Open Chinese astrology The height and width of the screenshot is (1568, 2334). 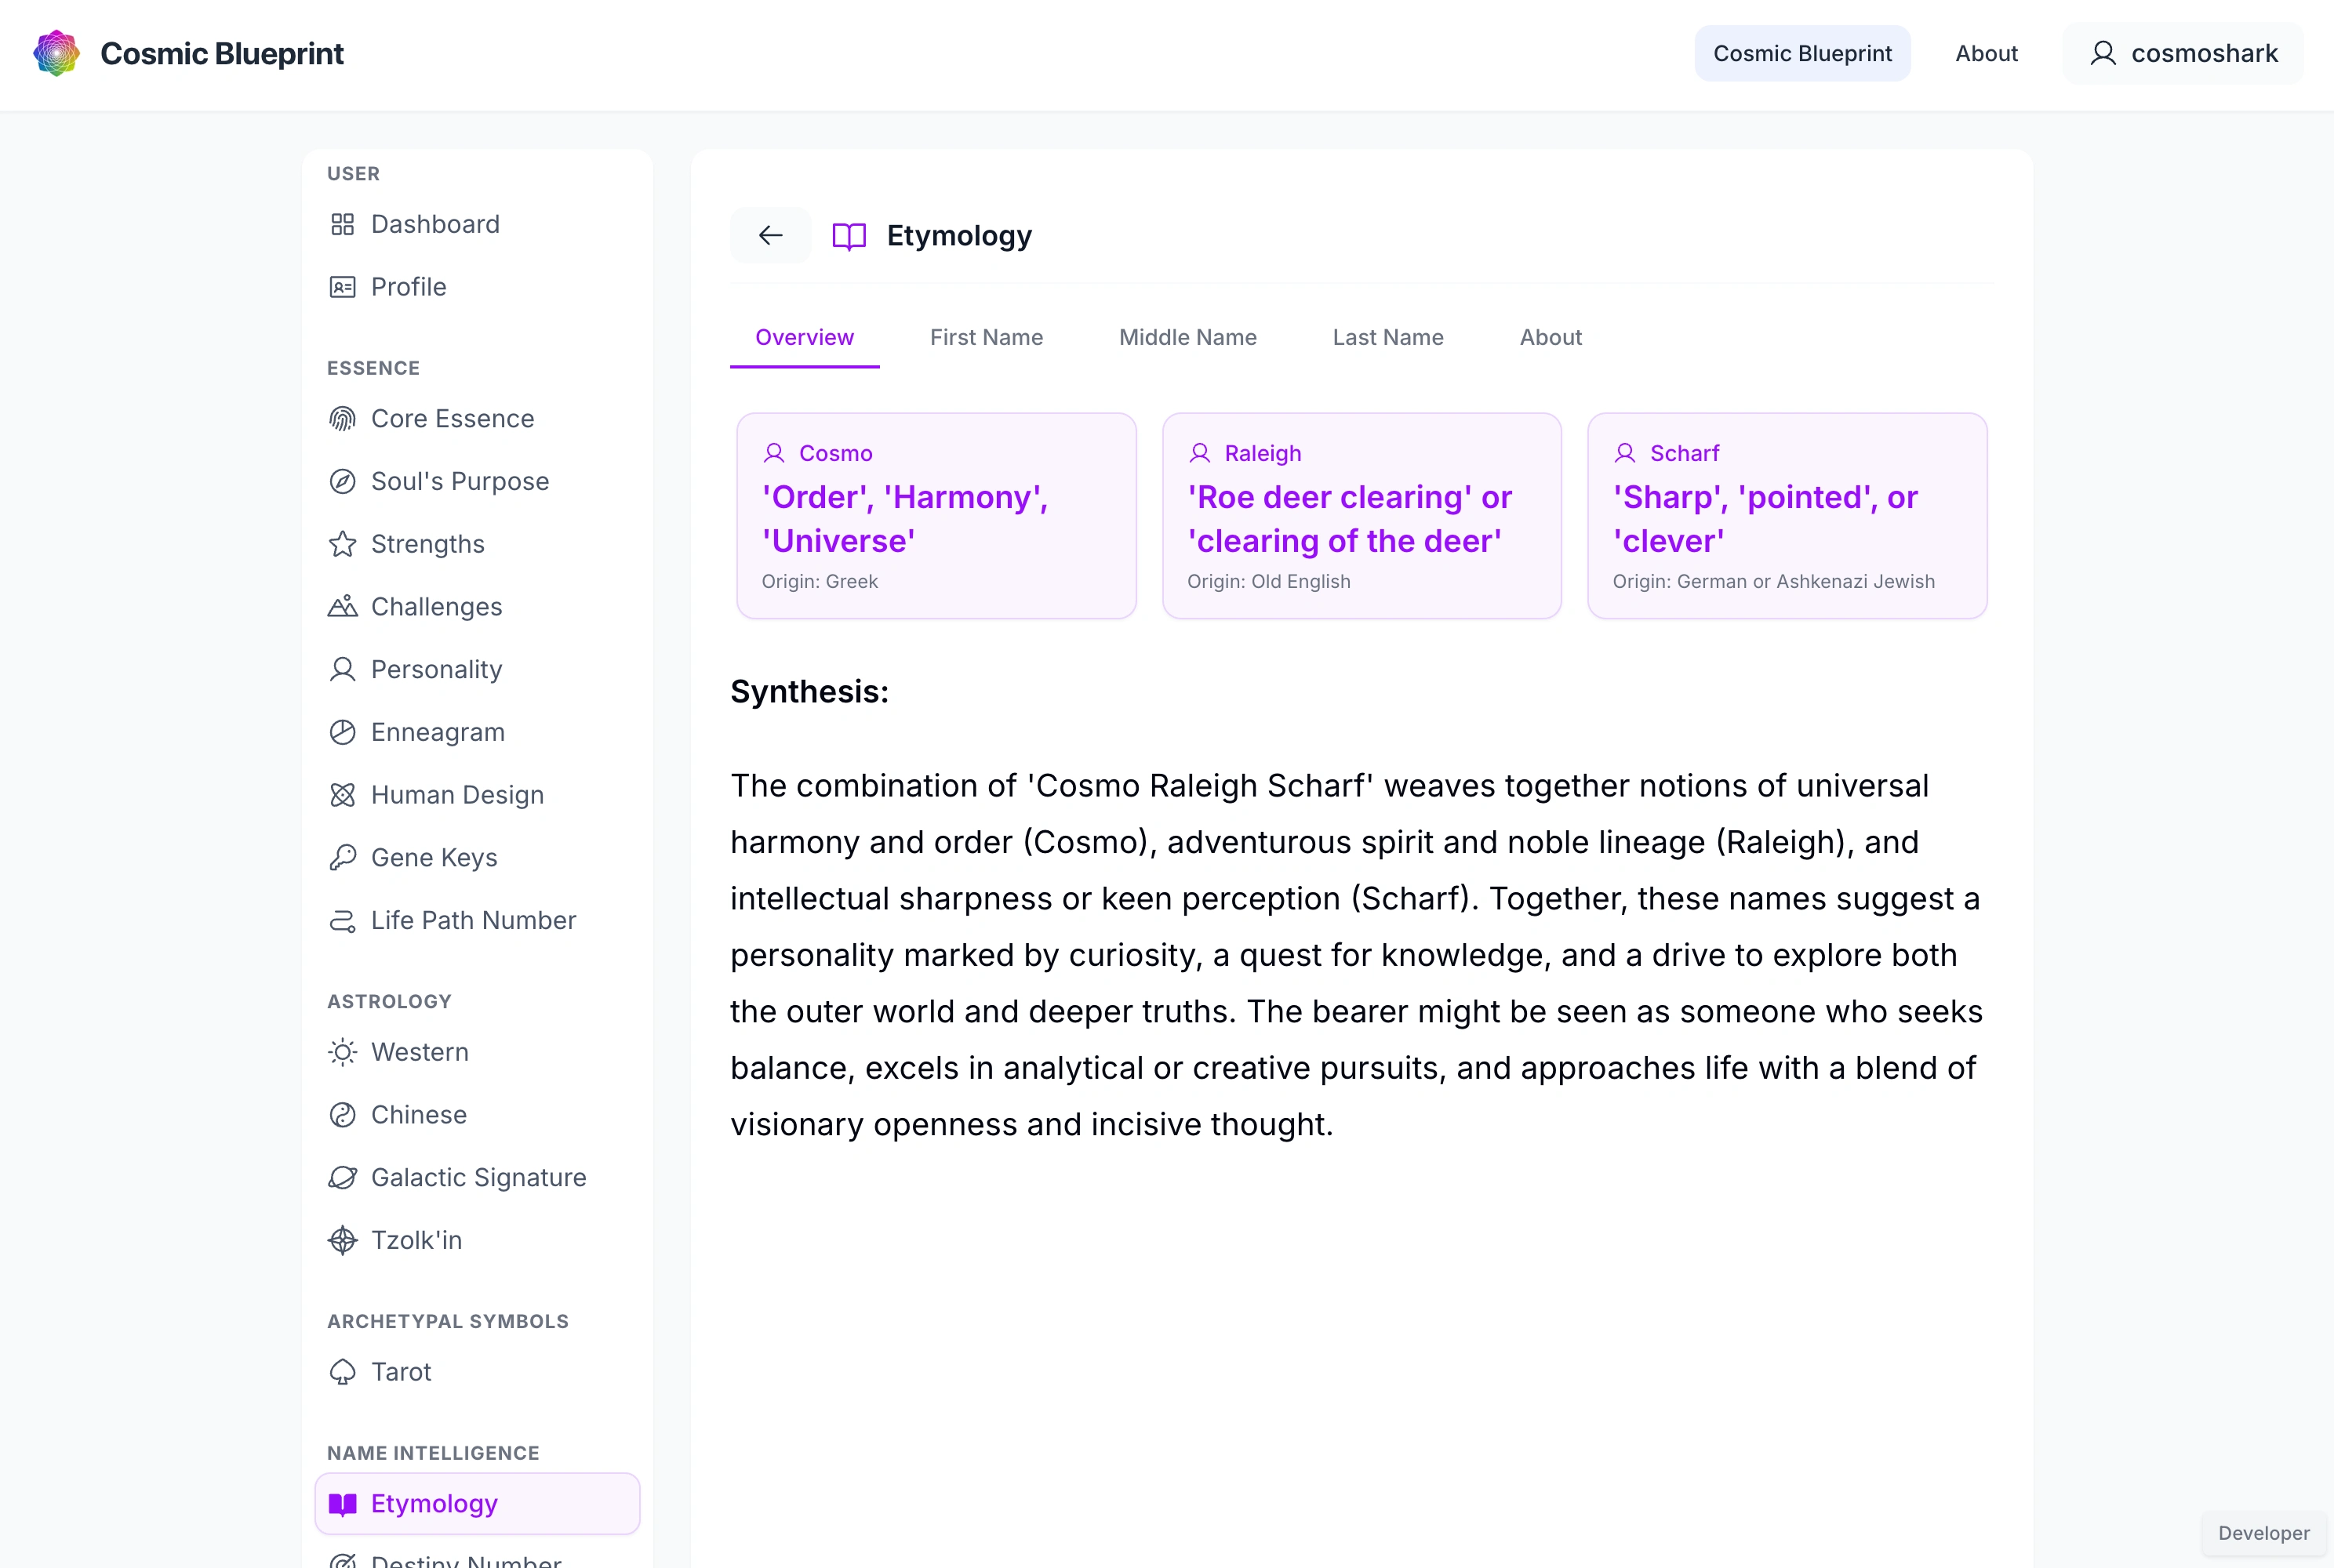(x=477, y=1115)
